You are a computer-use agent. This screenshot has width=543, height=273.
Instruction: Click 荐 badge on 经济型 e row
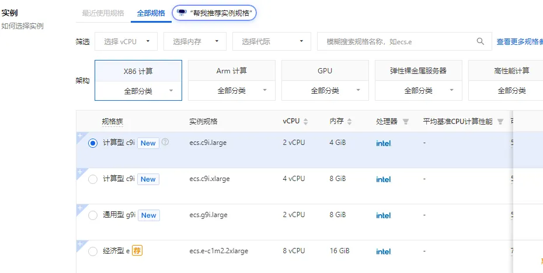[137, 251]
